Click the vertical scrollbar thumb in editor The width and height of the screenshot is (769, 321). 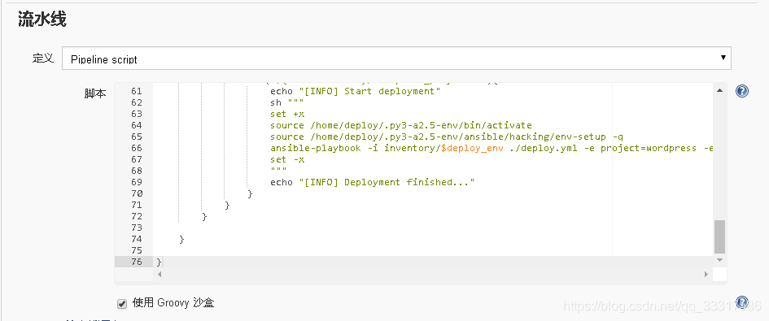tap(719, 236)
